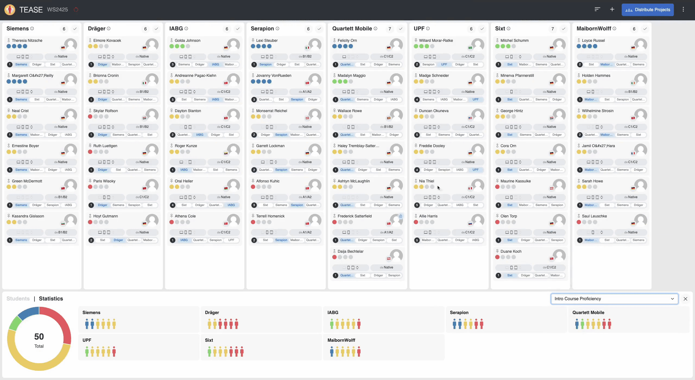Click the lock icon on Frederick Satterfield's card
Image resolution: width=695 pixels, height=380 pixels.
pyautogui.click(x=400, y=216)
